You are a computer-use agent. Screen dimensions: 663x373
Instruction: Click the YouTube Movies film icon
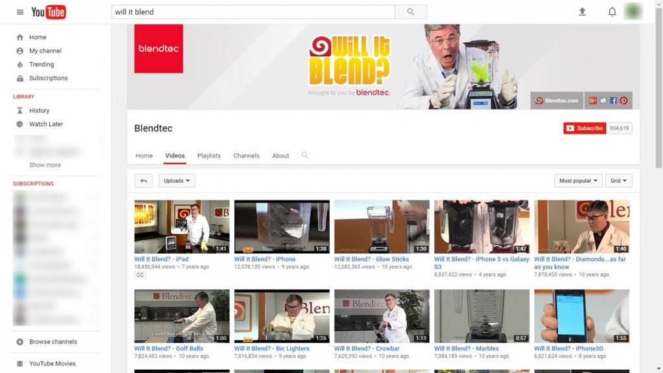click(20, 364)
